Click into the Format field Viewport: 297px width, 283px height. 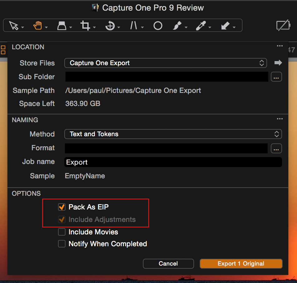[x=166, y=148]
